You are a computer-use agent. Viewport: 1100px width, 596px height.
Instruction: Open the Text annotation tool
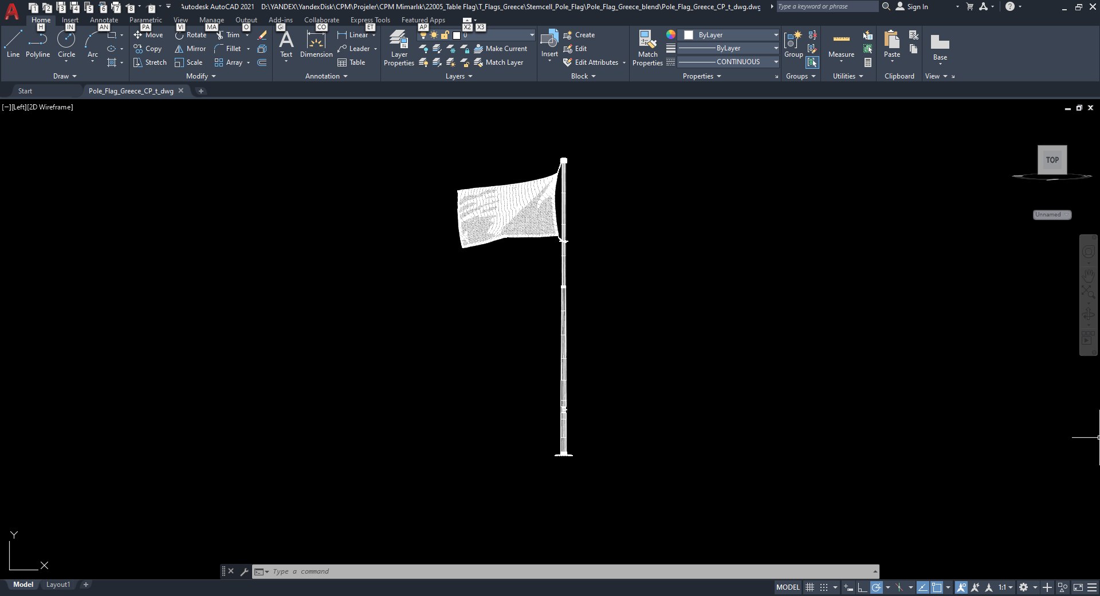(x=286, y=44)
